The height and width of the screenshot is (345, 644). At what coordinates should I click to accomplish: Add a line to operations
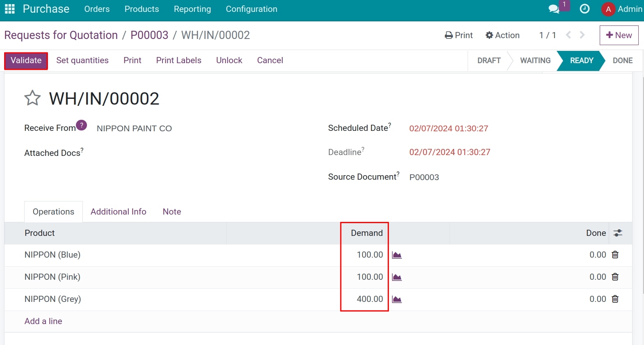pyautogui.click(x=43, y=321)
